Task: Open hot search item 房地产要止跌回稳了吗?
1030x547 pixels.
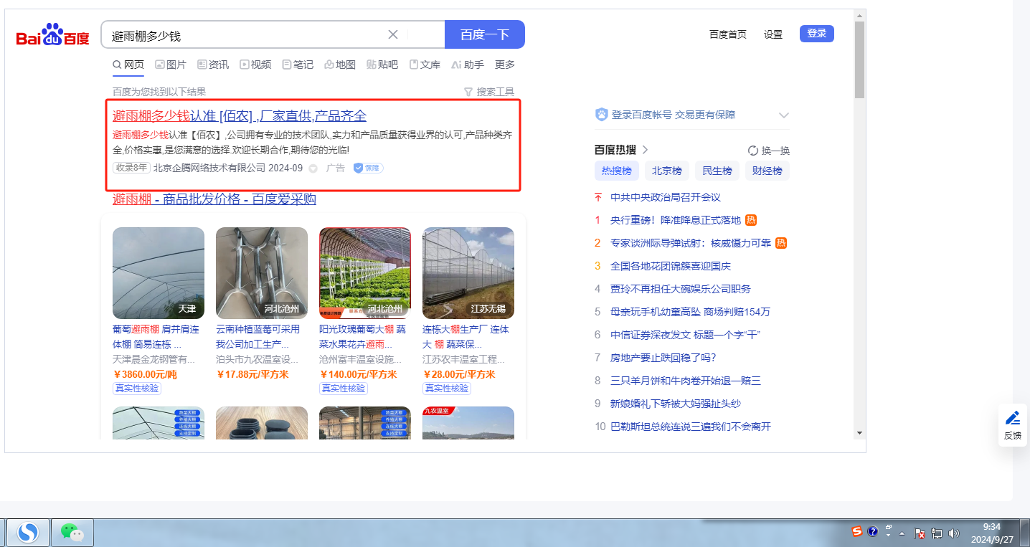Action: coord(663,358)
